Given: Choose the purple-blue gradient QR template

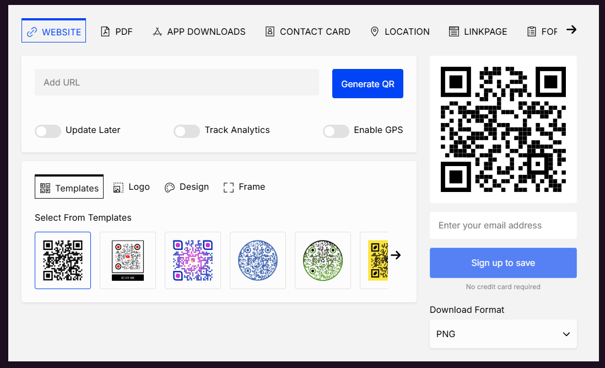Looking at the screenshot, I should [x=193, y=260].
